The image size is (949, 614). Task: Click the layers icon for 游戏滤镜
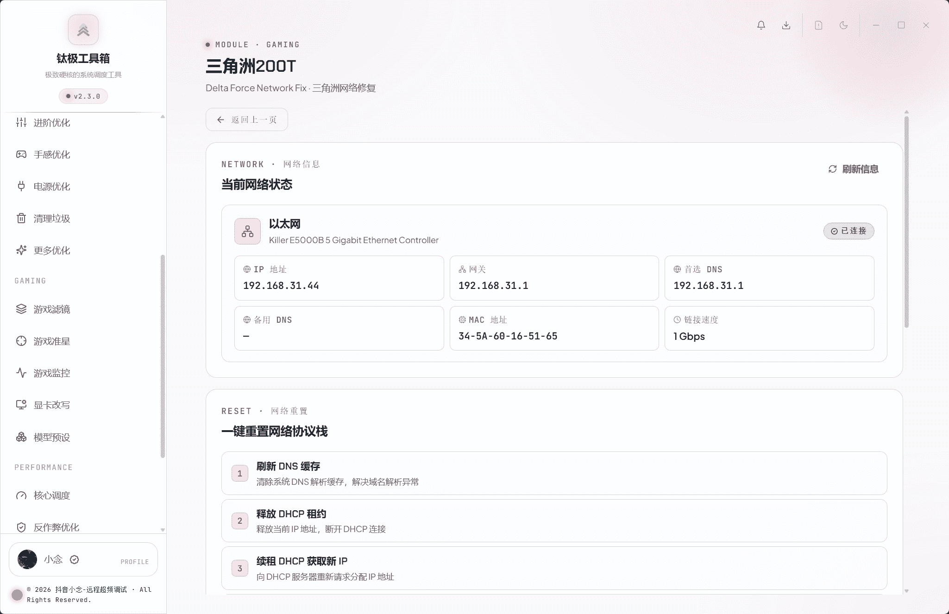coord(21,309)
